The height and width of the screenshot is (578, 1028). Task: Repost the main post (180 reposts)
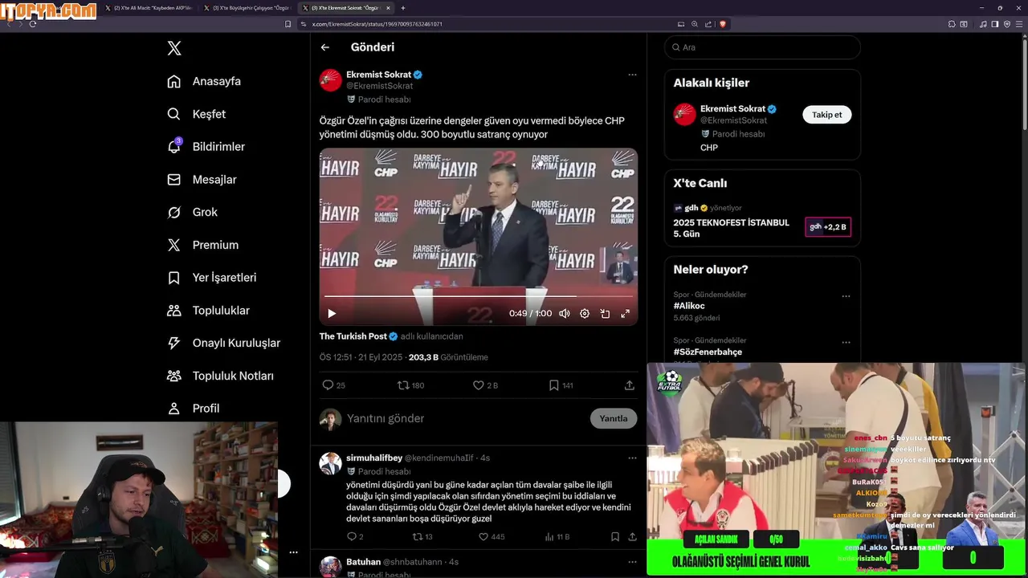[410, 385]
